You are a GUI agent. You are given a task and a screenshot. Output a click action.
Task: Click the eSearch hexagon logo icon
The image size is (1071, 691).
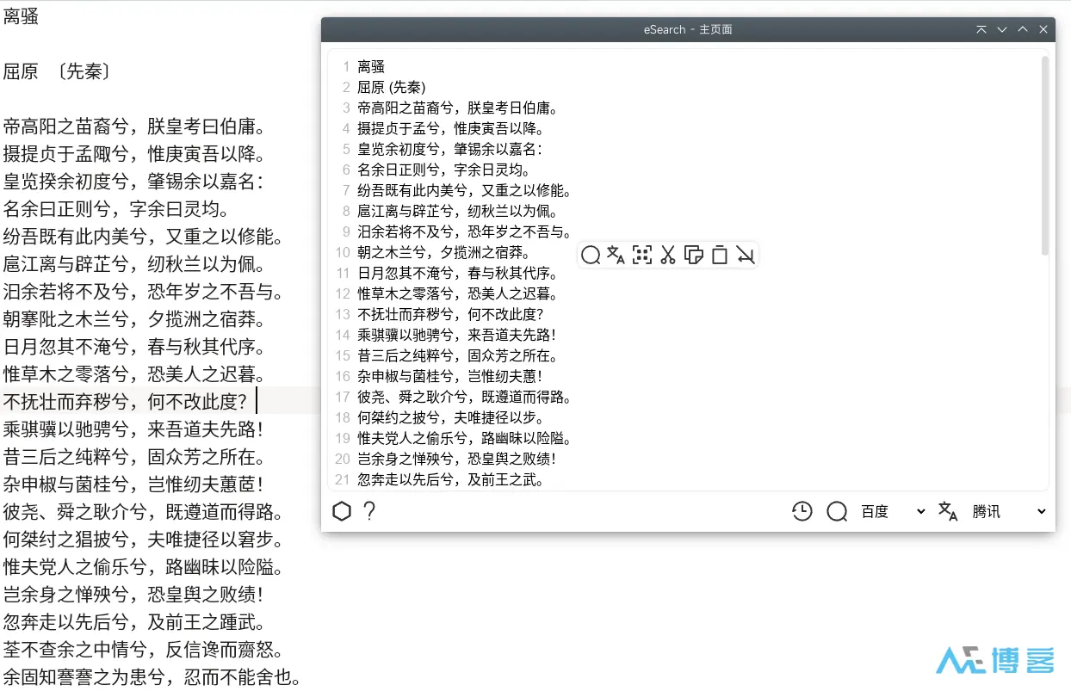342,511
